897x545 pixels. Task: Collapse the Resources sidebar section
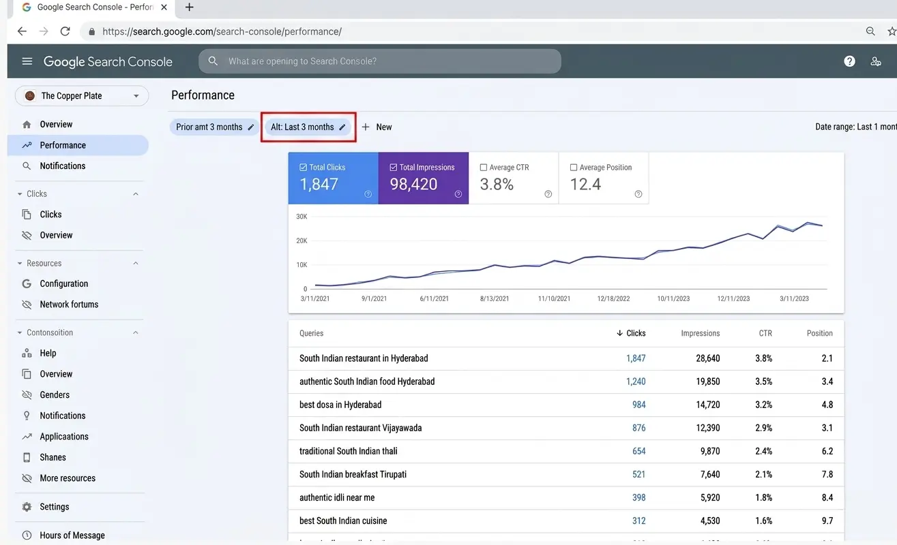coord(136,264)
